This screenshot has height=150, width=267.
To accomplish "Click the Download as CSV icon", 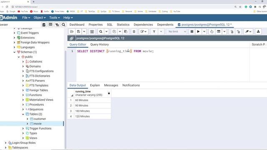I will (x=258, y=32).
